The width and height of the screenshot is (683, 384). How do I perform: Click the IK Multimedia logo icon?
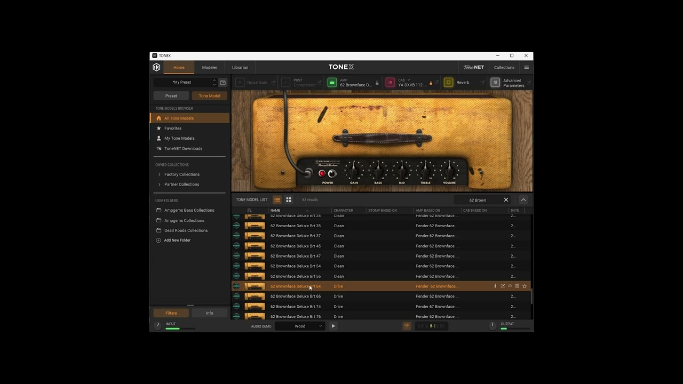(x=156, y=67)
